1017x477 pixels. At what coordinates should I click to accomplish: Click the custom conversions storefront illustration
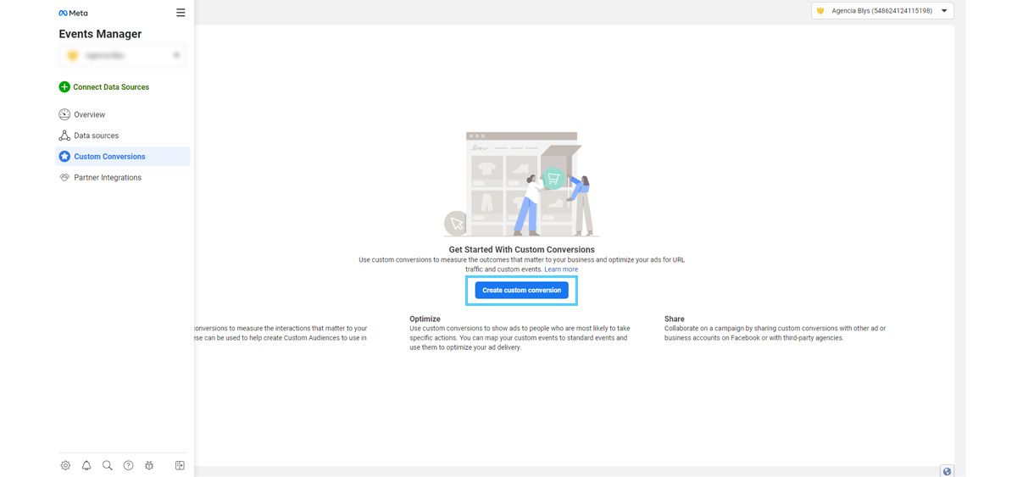click(522, 184)
